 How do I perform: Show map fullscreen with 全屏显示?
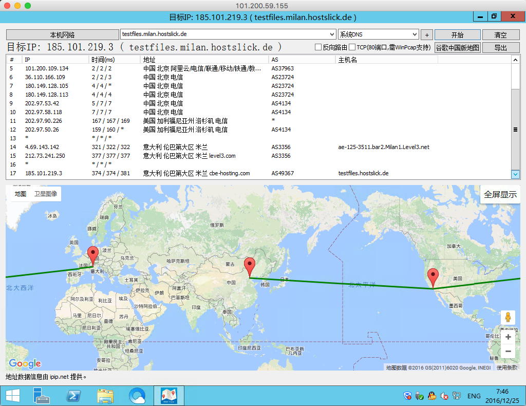tap(500, 194)
